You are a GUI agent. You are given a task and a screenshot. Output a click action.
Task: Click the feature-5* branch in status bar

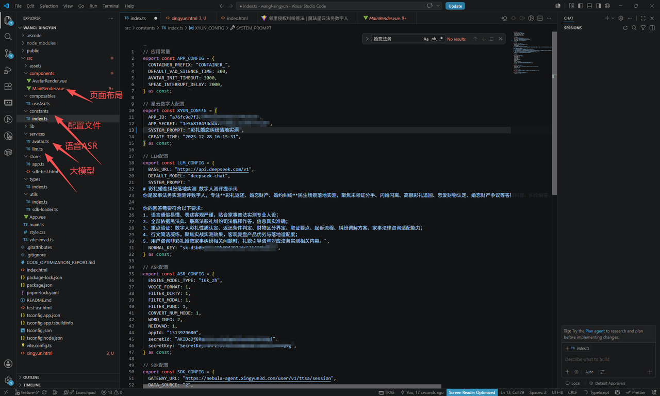(x=27, y=392)
